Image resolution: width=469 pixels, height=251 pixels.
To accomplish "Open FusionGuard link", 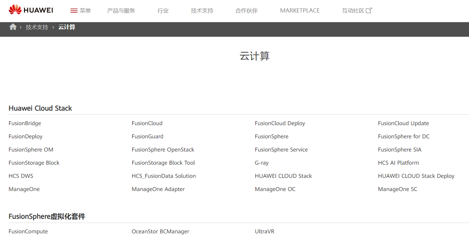I will click(147, 137).
